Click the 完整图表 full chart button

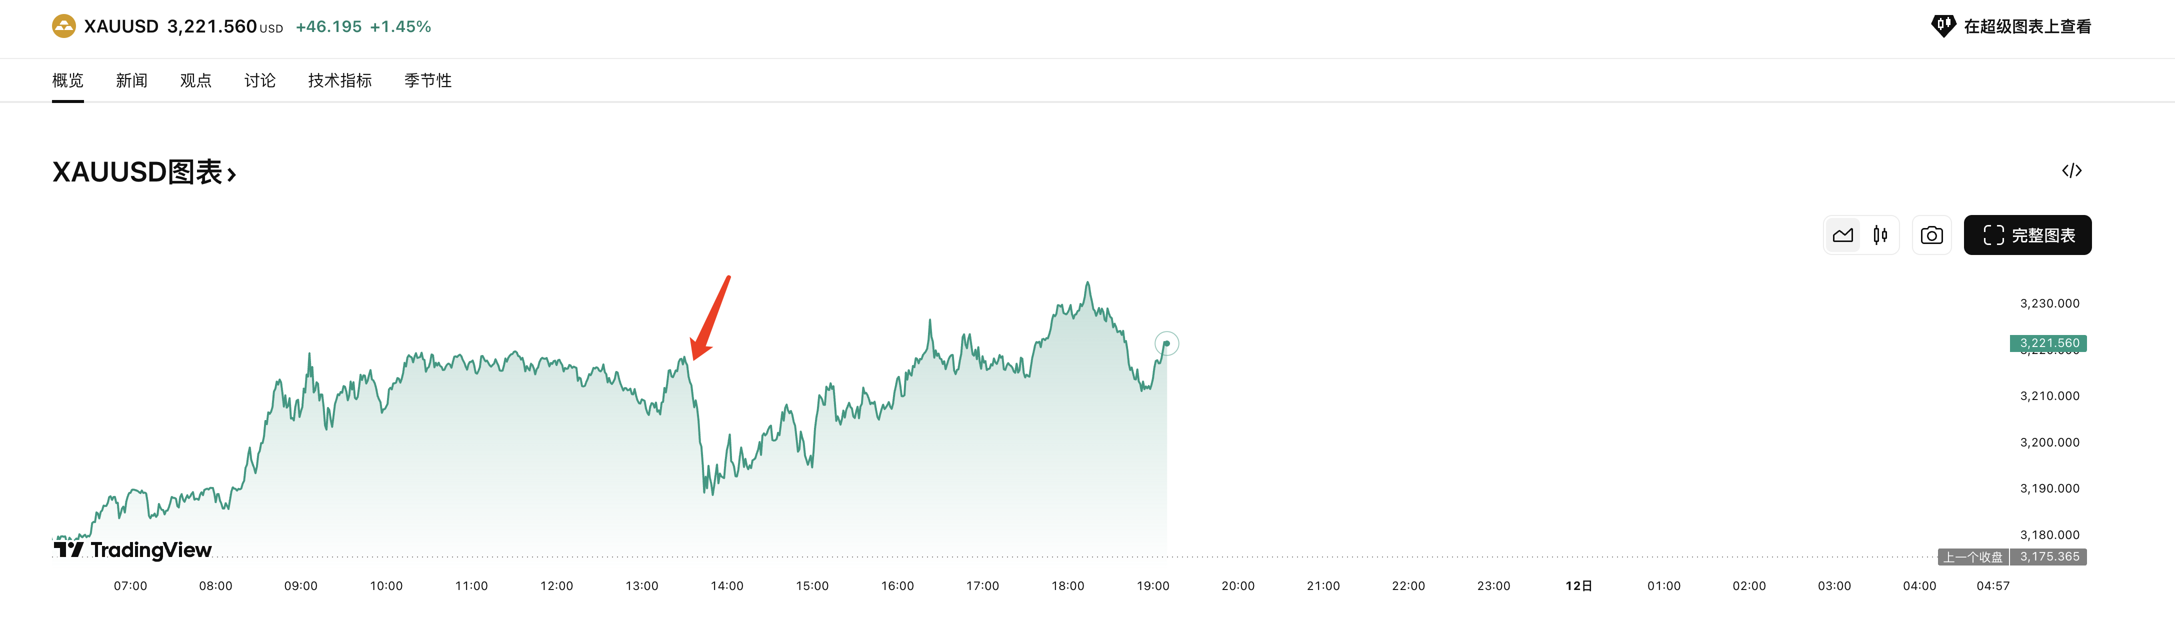(x=2027, y=235)
